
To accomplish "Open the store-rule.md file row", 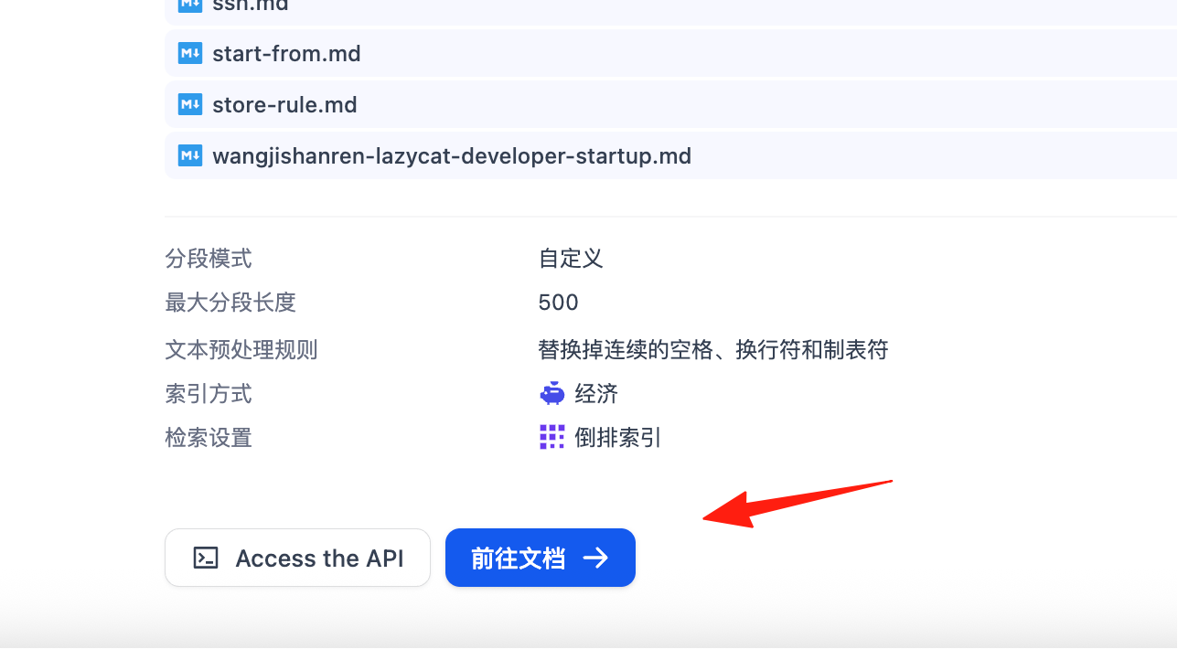I will coord(671,105).
